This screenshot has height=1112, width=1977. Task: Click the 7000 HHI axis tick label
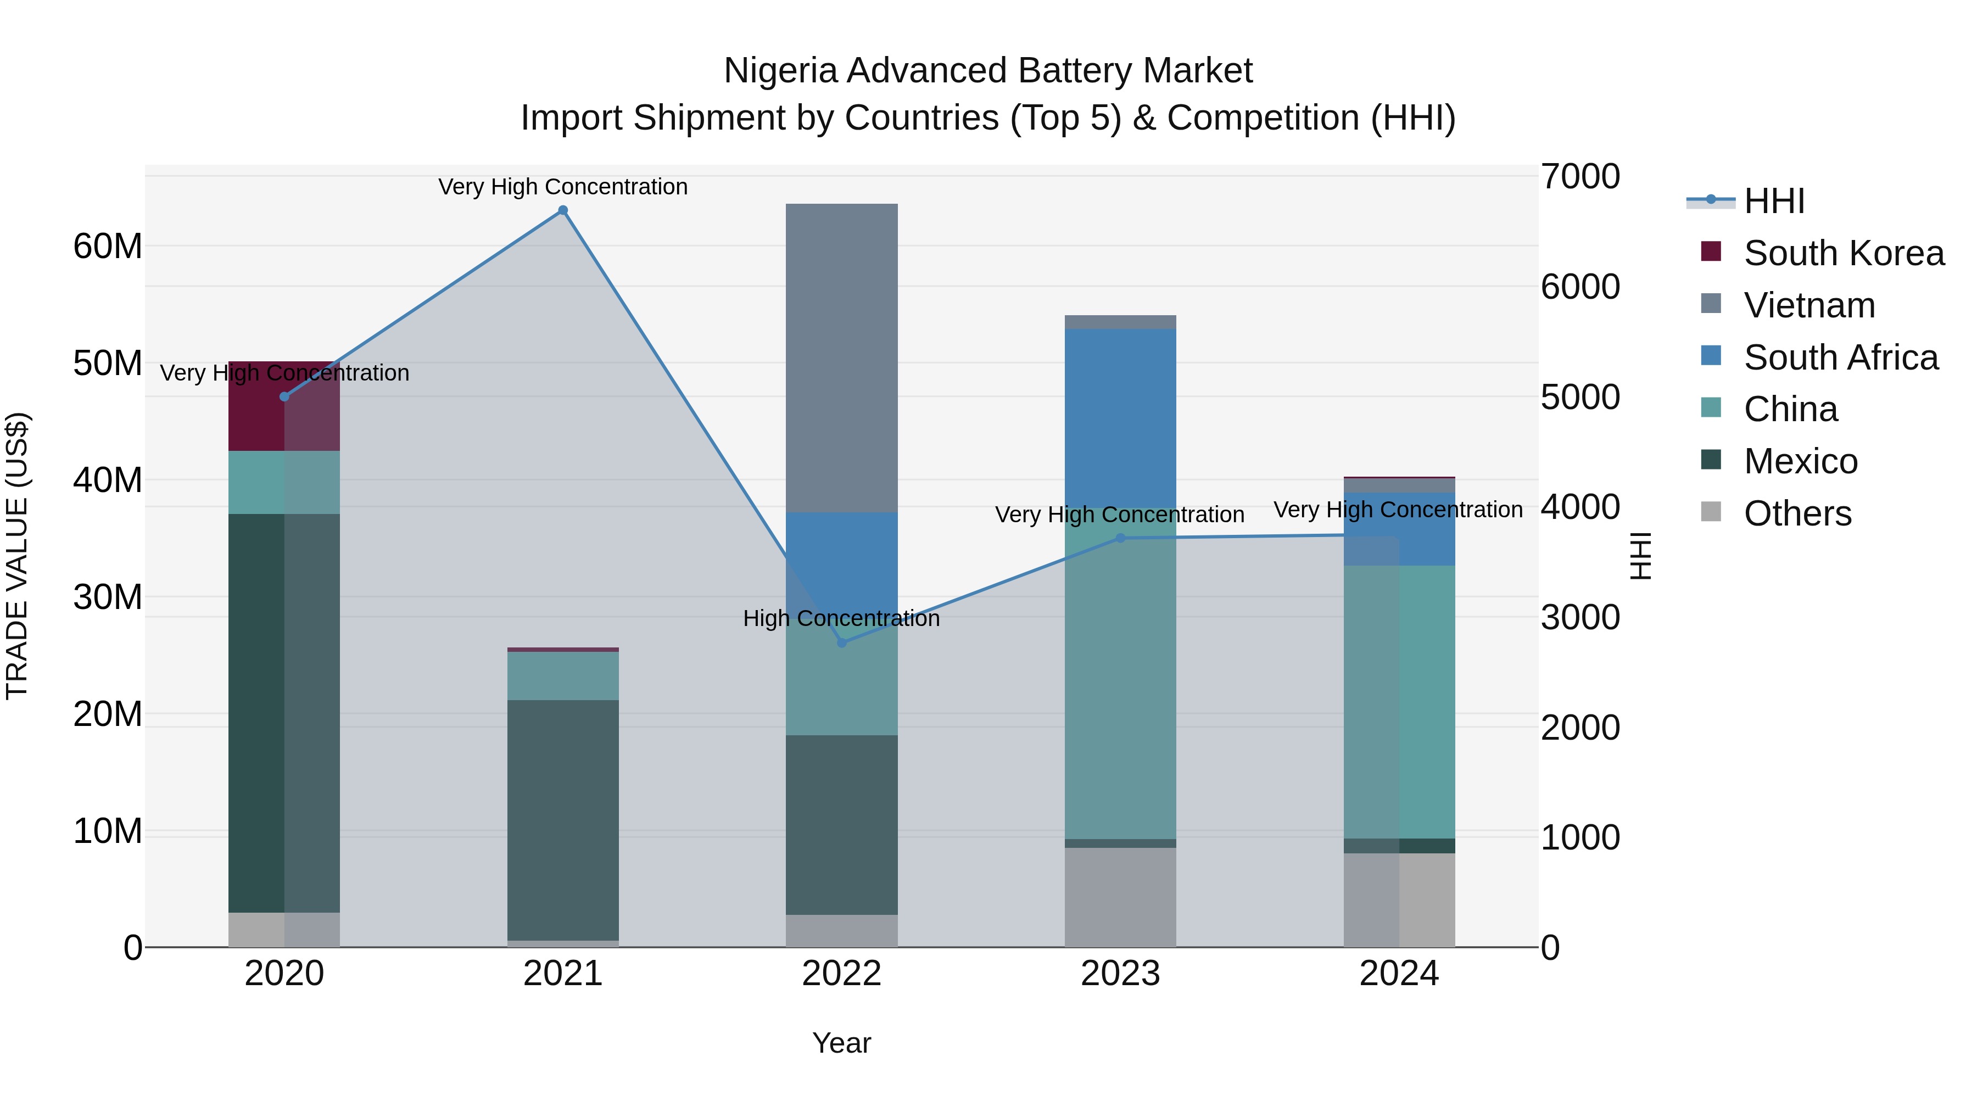1580,176
